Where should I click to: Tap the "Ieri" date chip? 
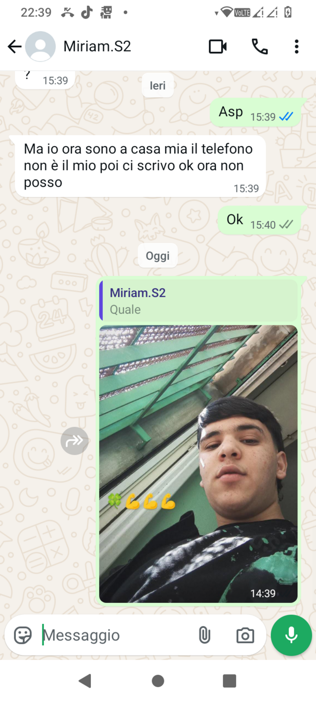(x=158, y=85)
